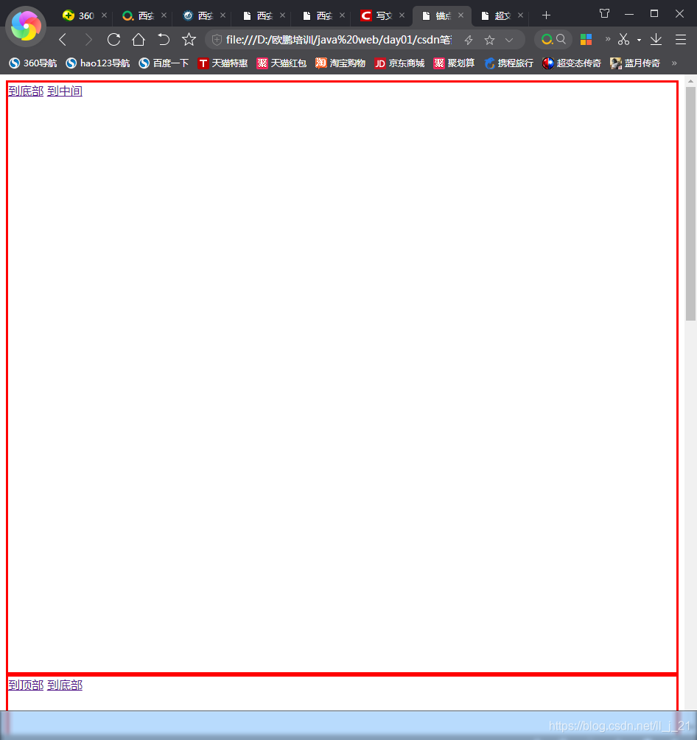Open a new tab with the plus button
This screenshot has width=697, height=740.
point(546,15)
